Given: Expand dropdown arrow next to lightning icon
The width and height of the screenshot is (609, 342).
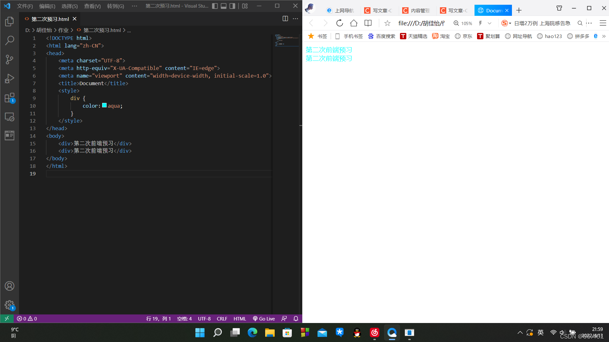Looking at the screenshot, I should [489, 23].
